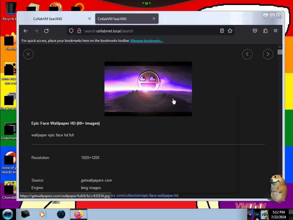Viewport: 293px width, 220px height.
Task: Go back using the browser back arrow
Action: (25, 31)
